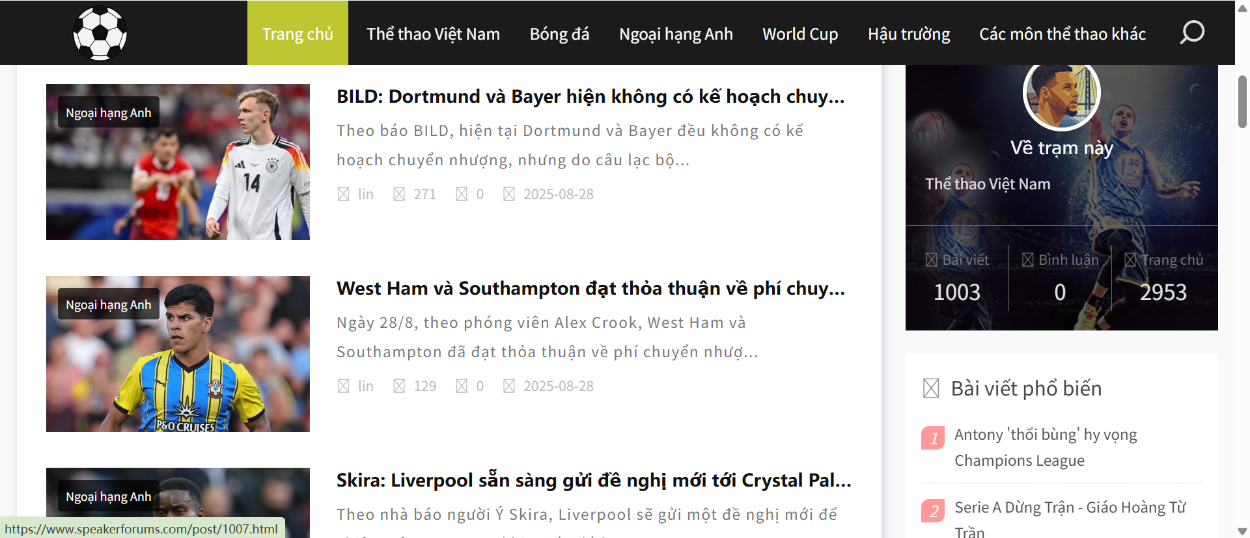Click icon next to Bài viết phổ biến
Screen dimensions: 1250x538
click(931, 388)
